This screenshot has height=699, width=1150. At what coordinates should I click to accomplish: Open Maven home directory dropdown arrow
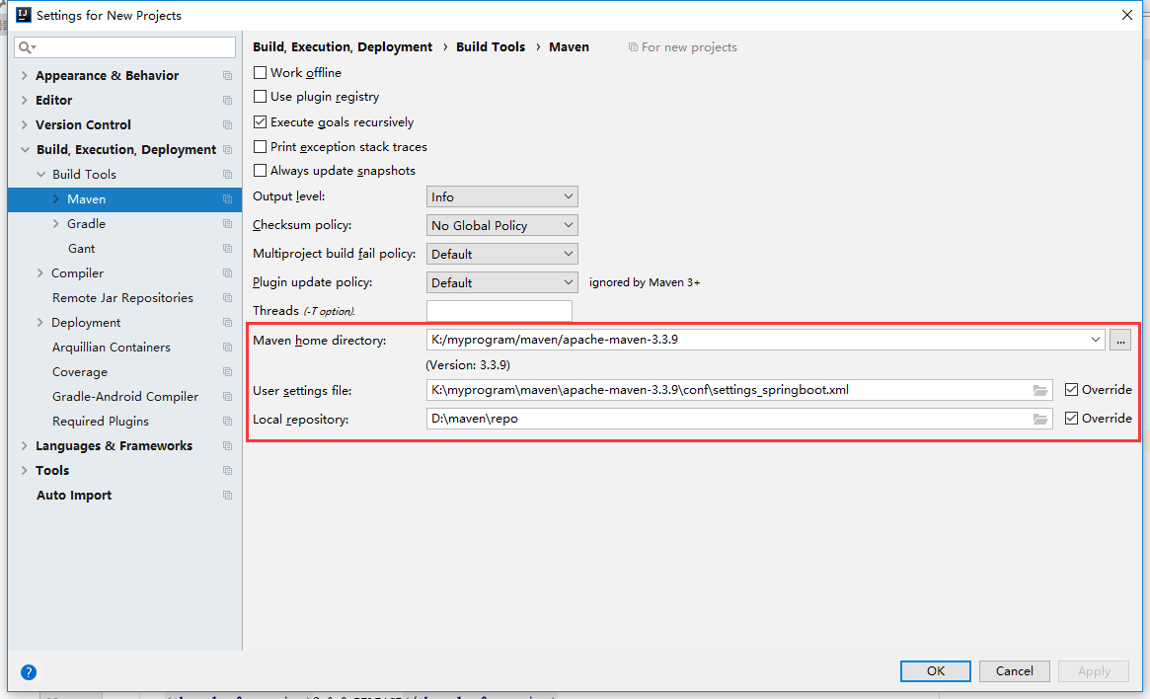coord(1095,340)
